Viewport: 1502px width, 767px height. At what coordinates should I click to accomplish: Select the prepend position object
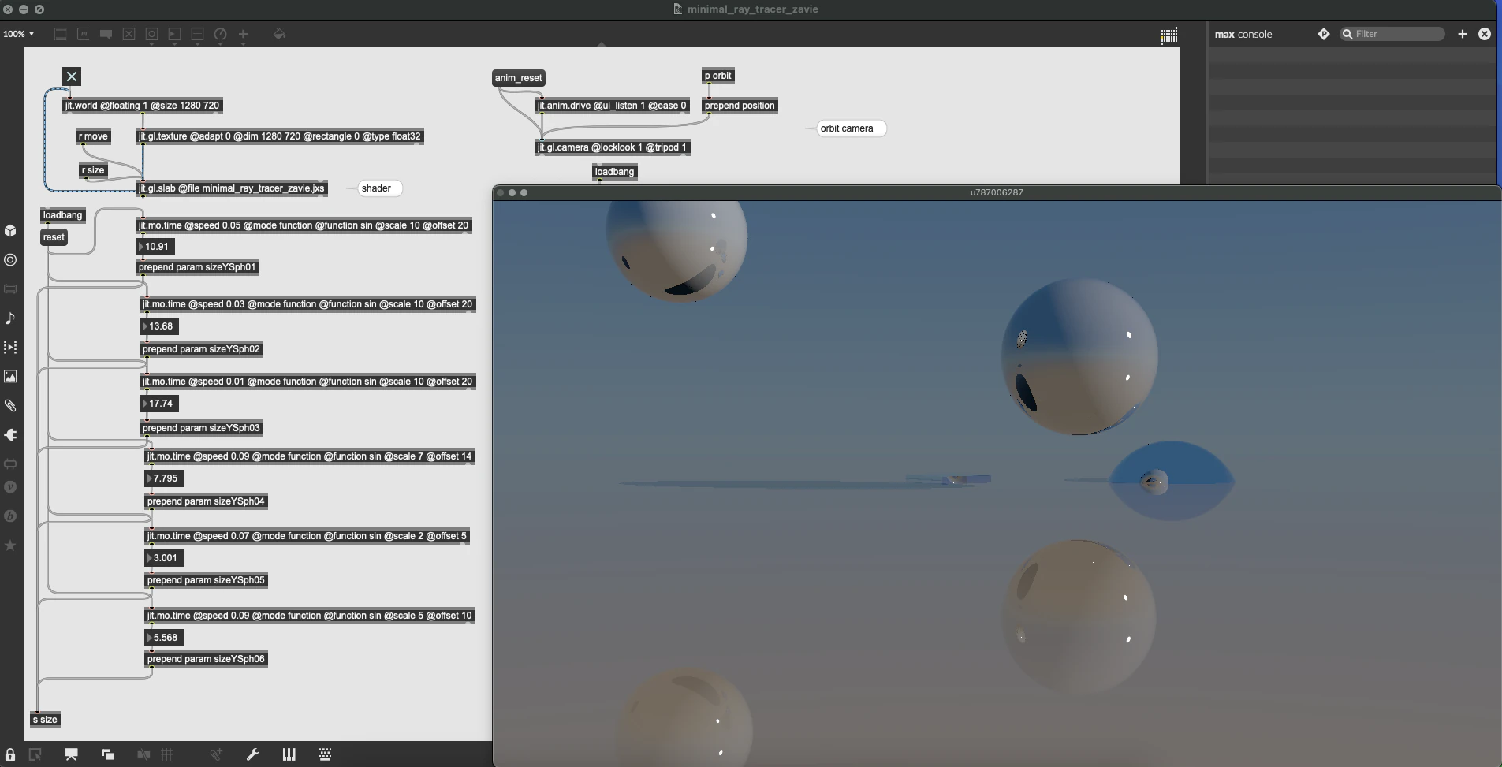(740, 106)
